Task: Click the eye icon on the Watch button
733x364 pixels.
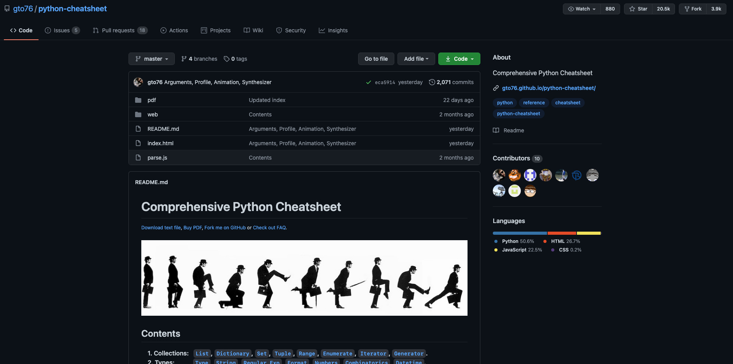Action: (x=571, y=9)
